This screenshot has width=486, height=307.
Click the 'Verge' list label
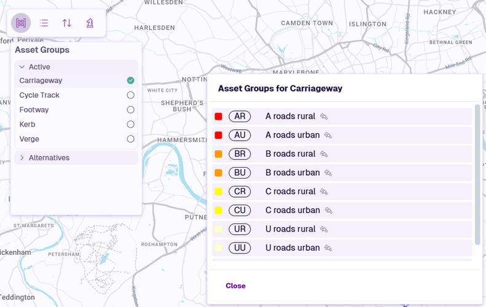click(29, 139)
